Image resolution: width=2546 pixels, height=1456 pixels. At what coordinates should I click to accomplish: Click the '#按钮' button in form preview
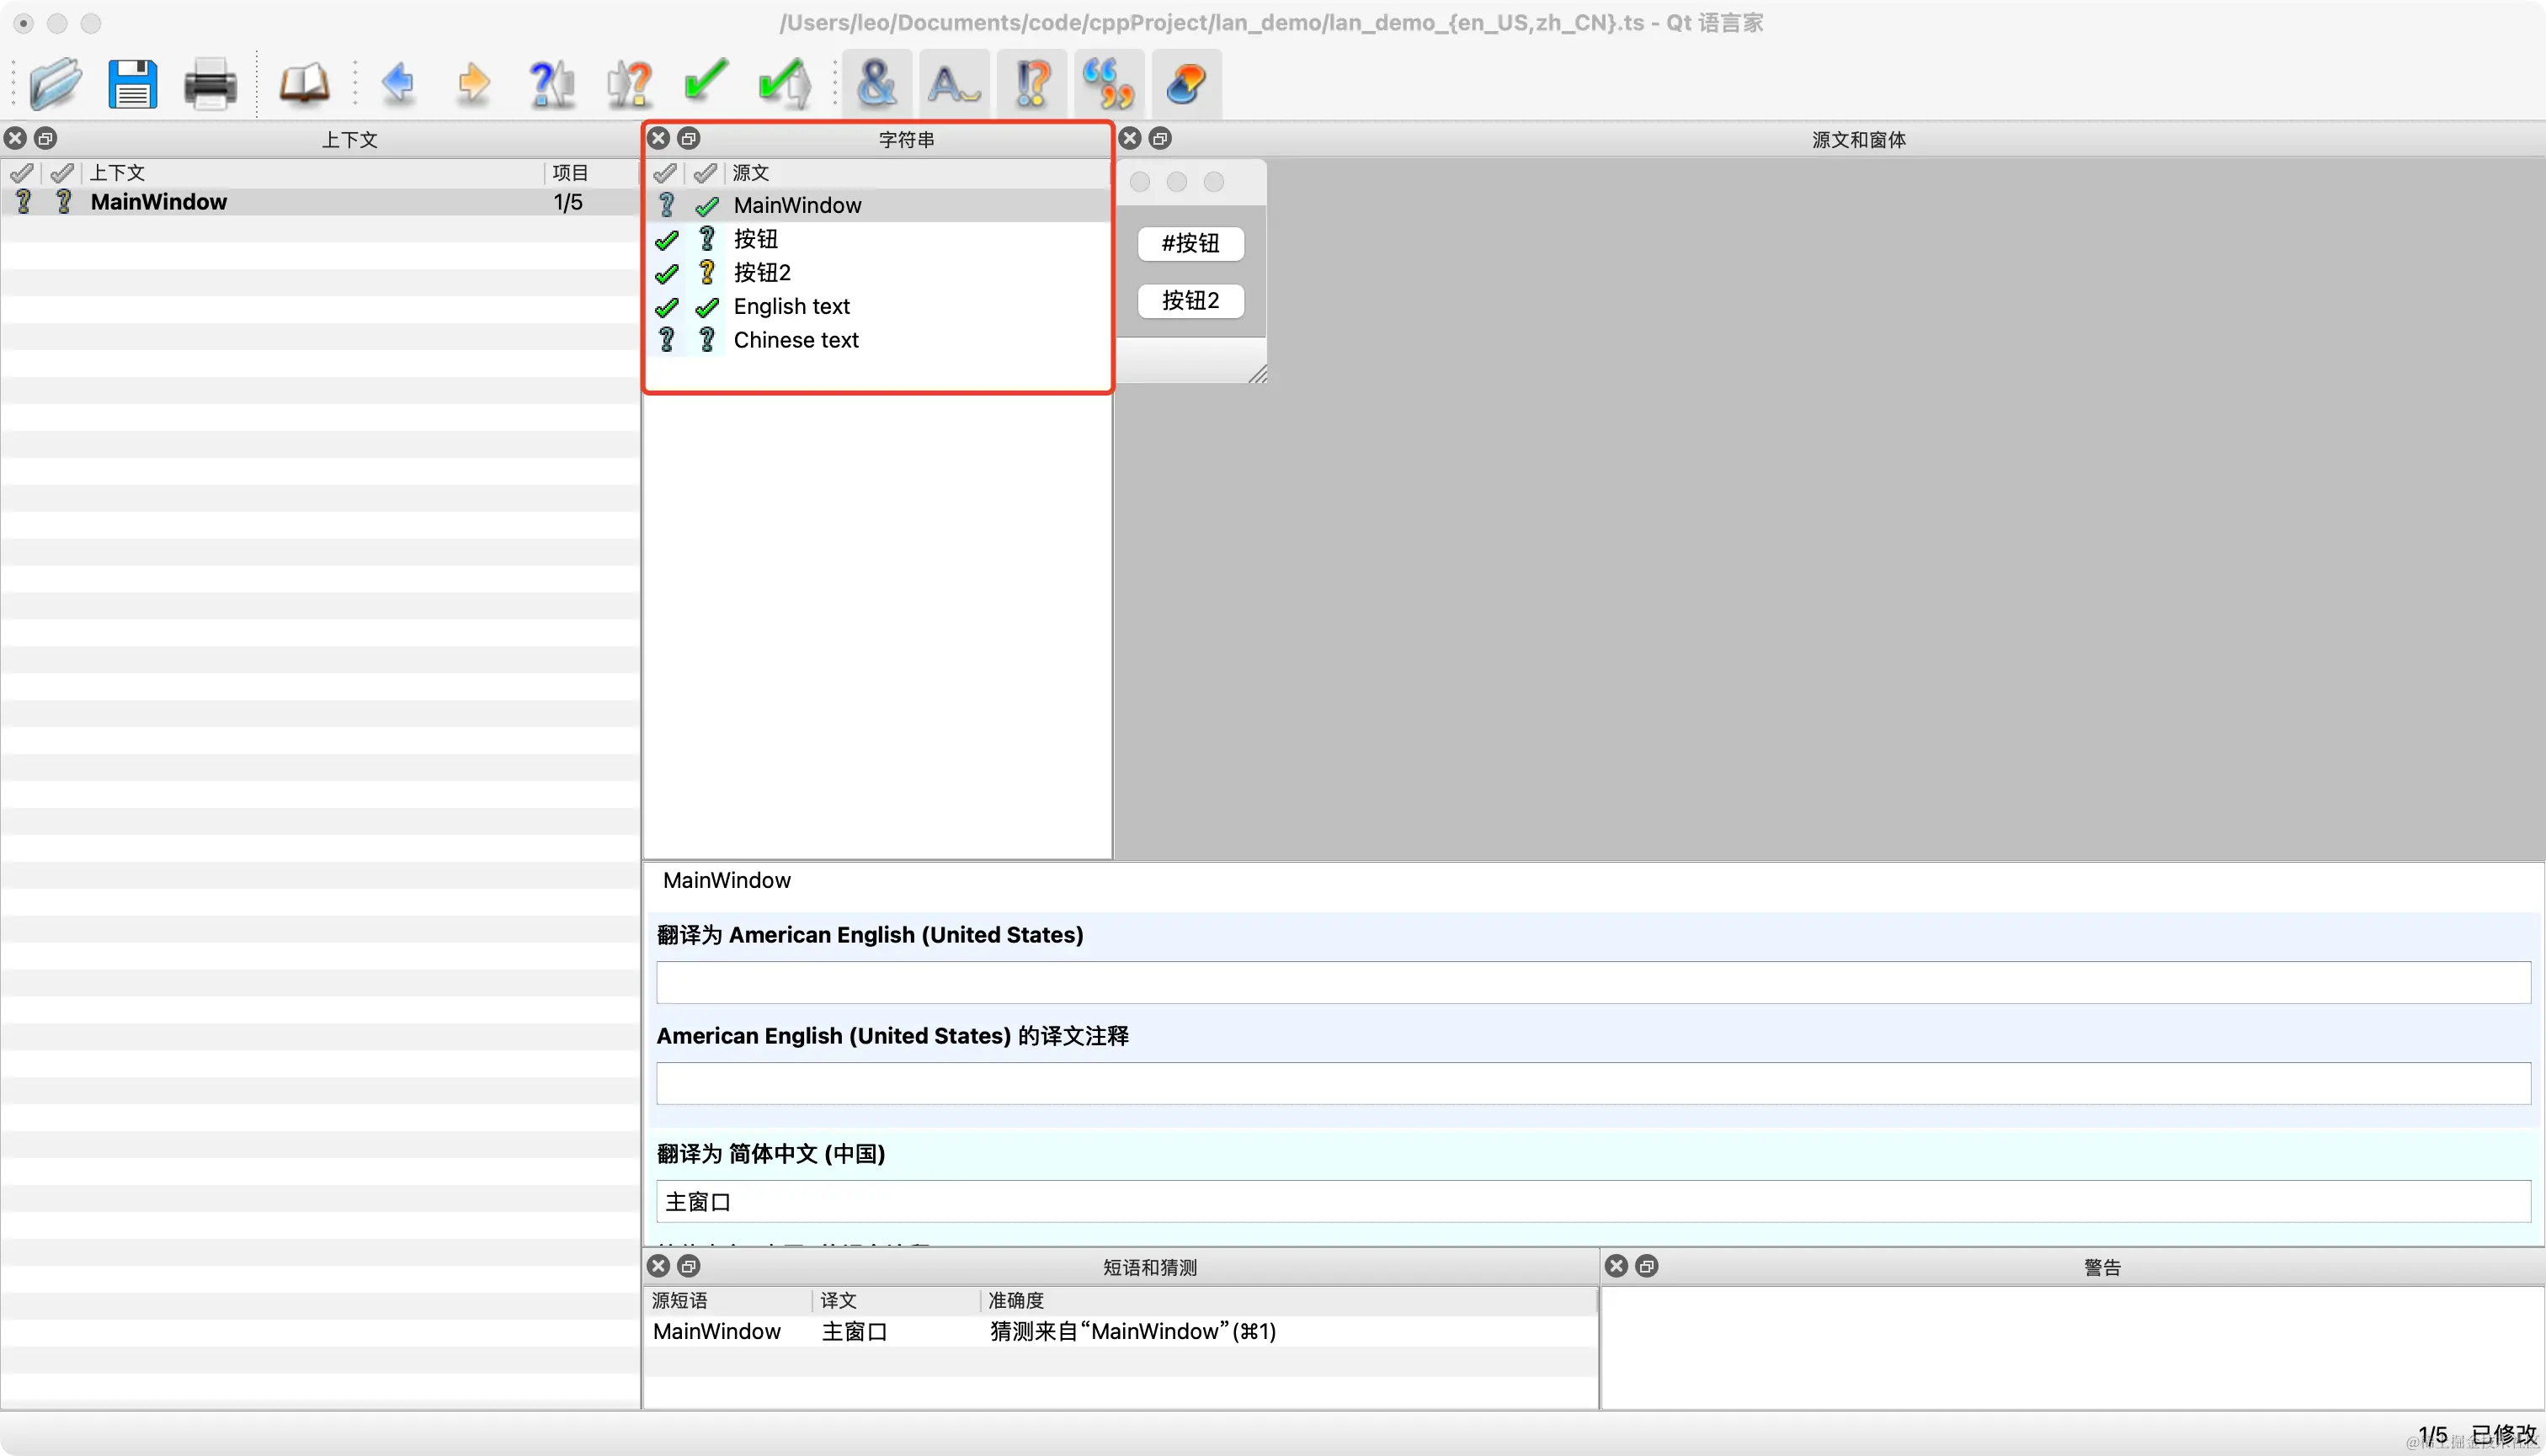click(1190, 243)
